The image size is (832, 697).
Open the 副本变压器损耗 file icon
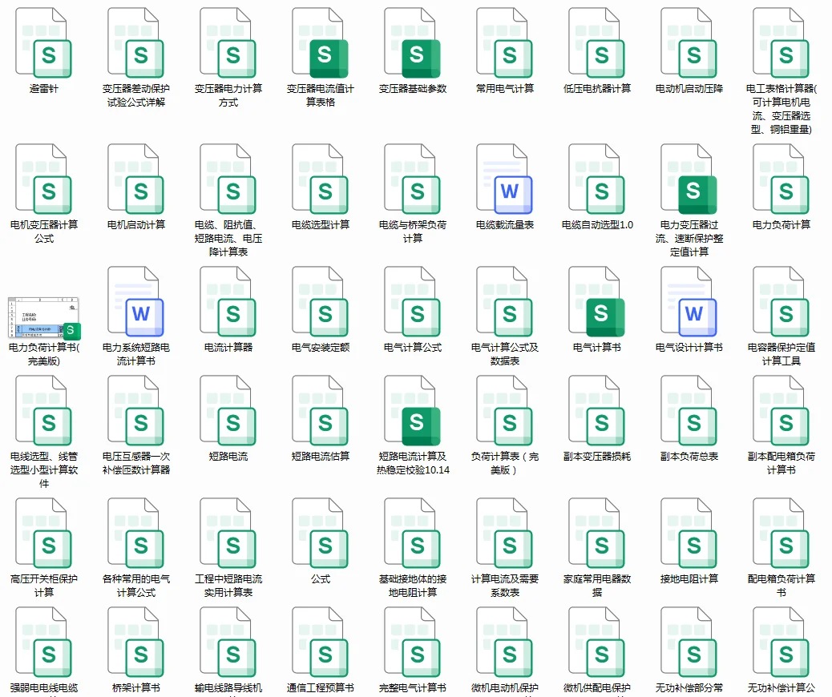(x=597, y=411)
